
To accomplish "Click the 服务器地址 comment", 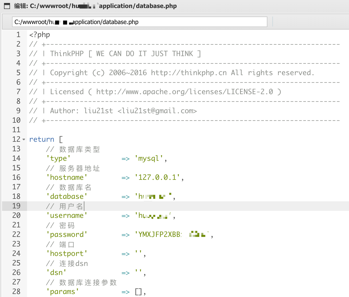I will [73, 168].
